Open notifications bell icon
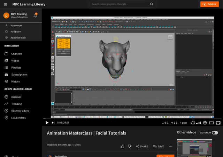The width and height of the screenshot is (223, 157). pyautogui.click(x=35, y=15)
